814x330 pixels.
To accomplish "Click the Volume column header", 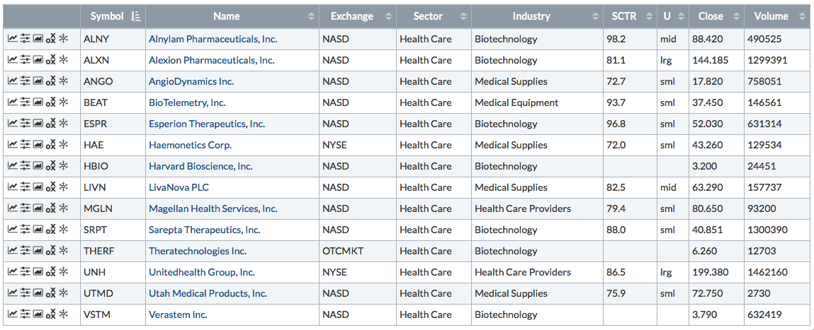I will 771,16.
